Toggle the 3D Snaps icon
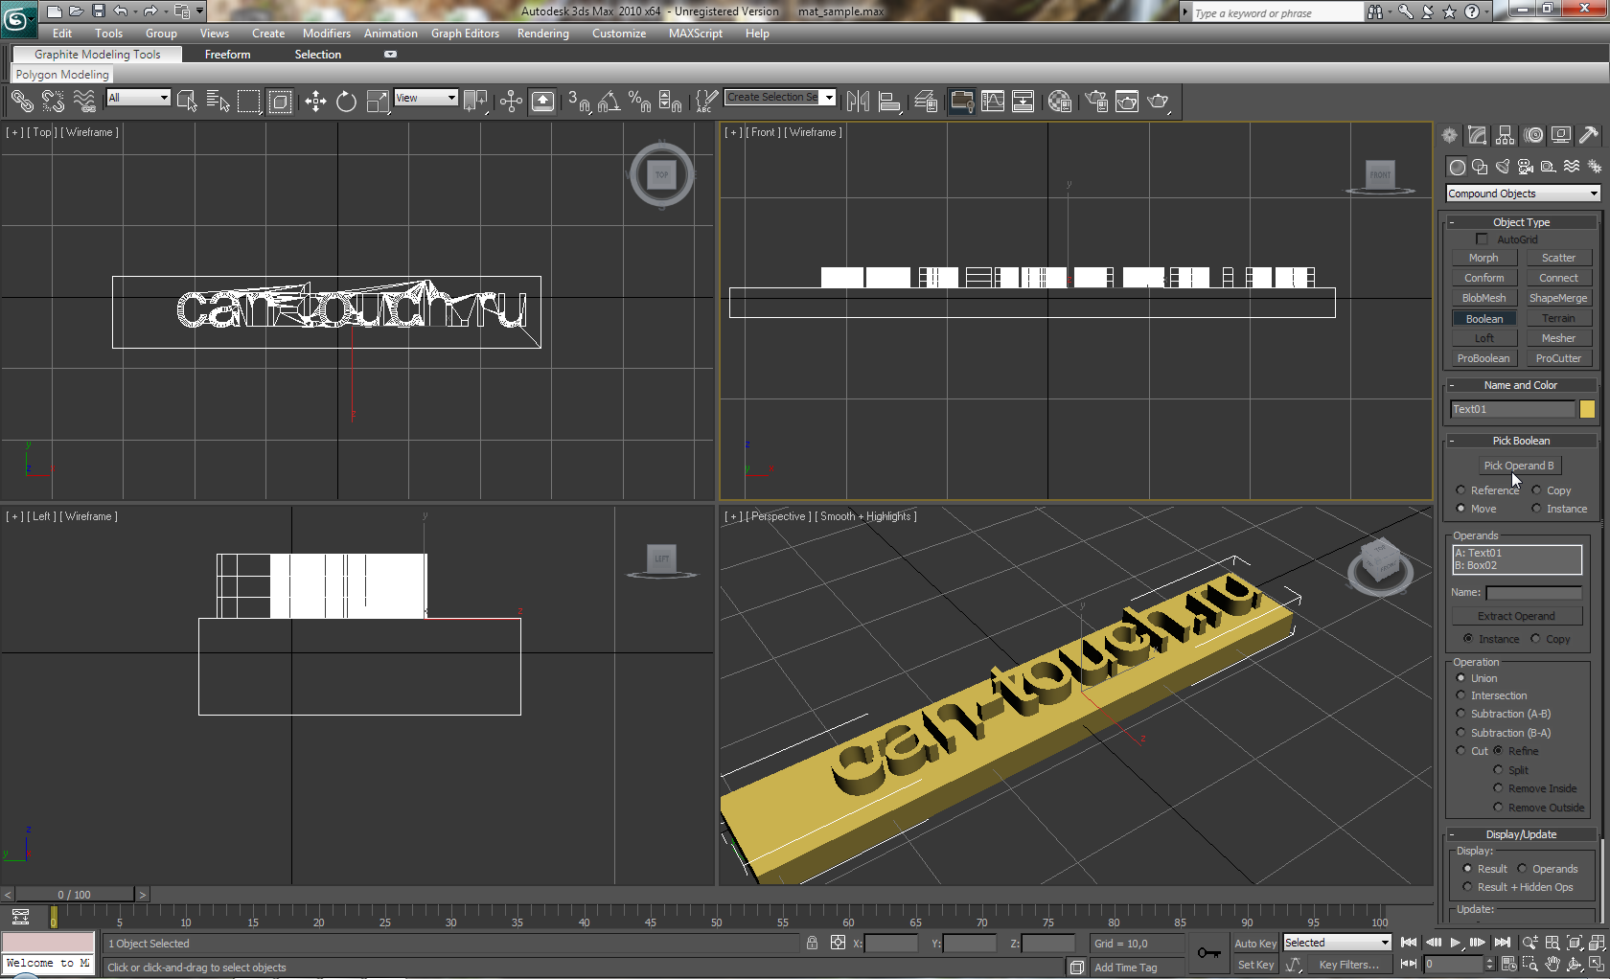Viewport: 1610px width, 979px height. click(x=578, y=101)
